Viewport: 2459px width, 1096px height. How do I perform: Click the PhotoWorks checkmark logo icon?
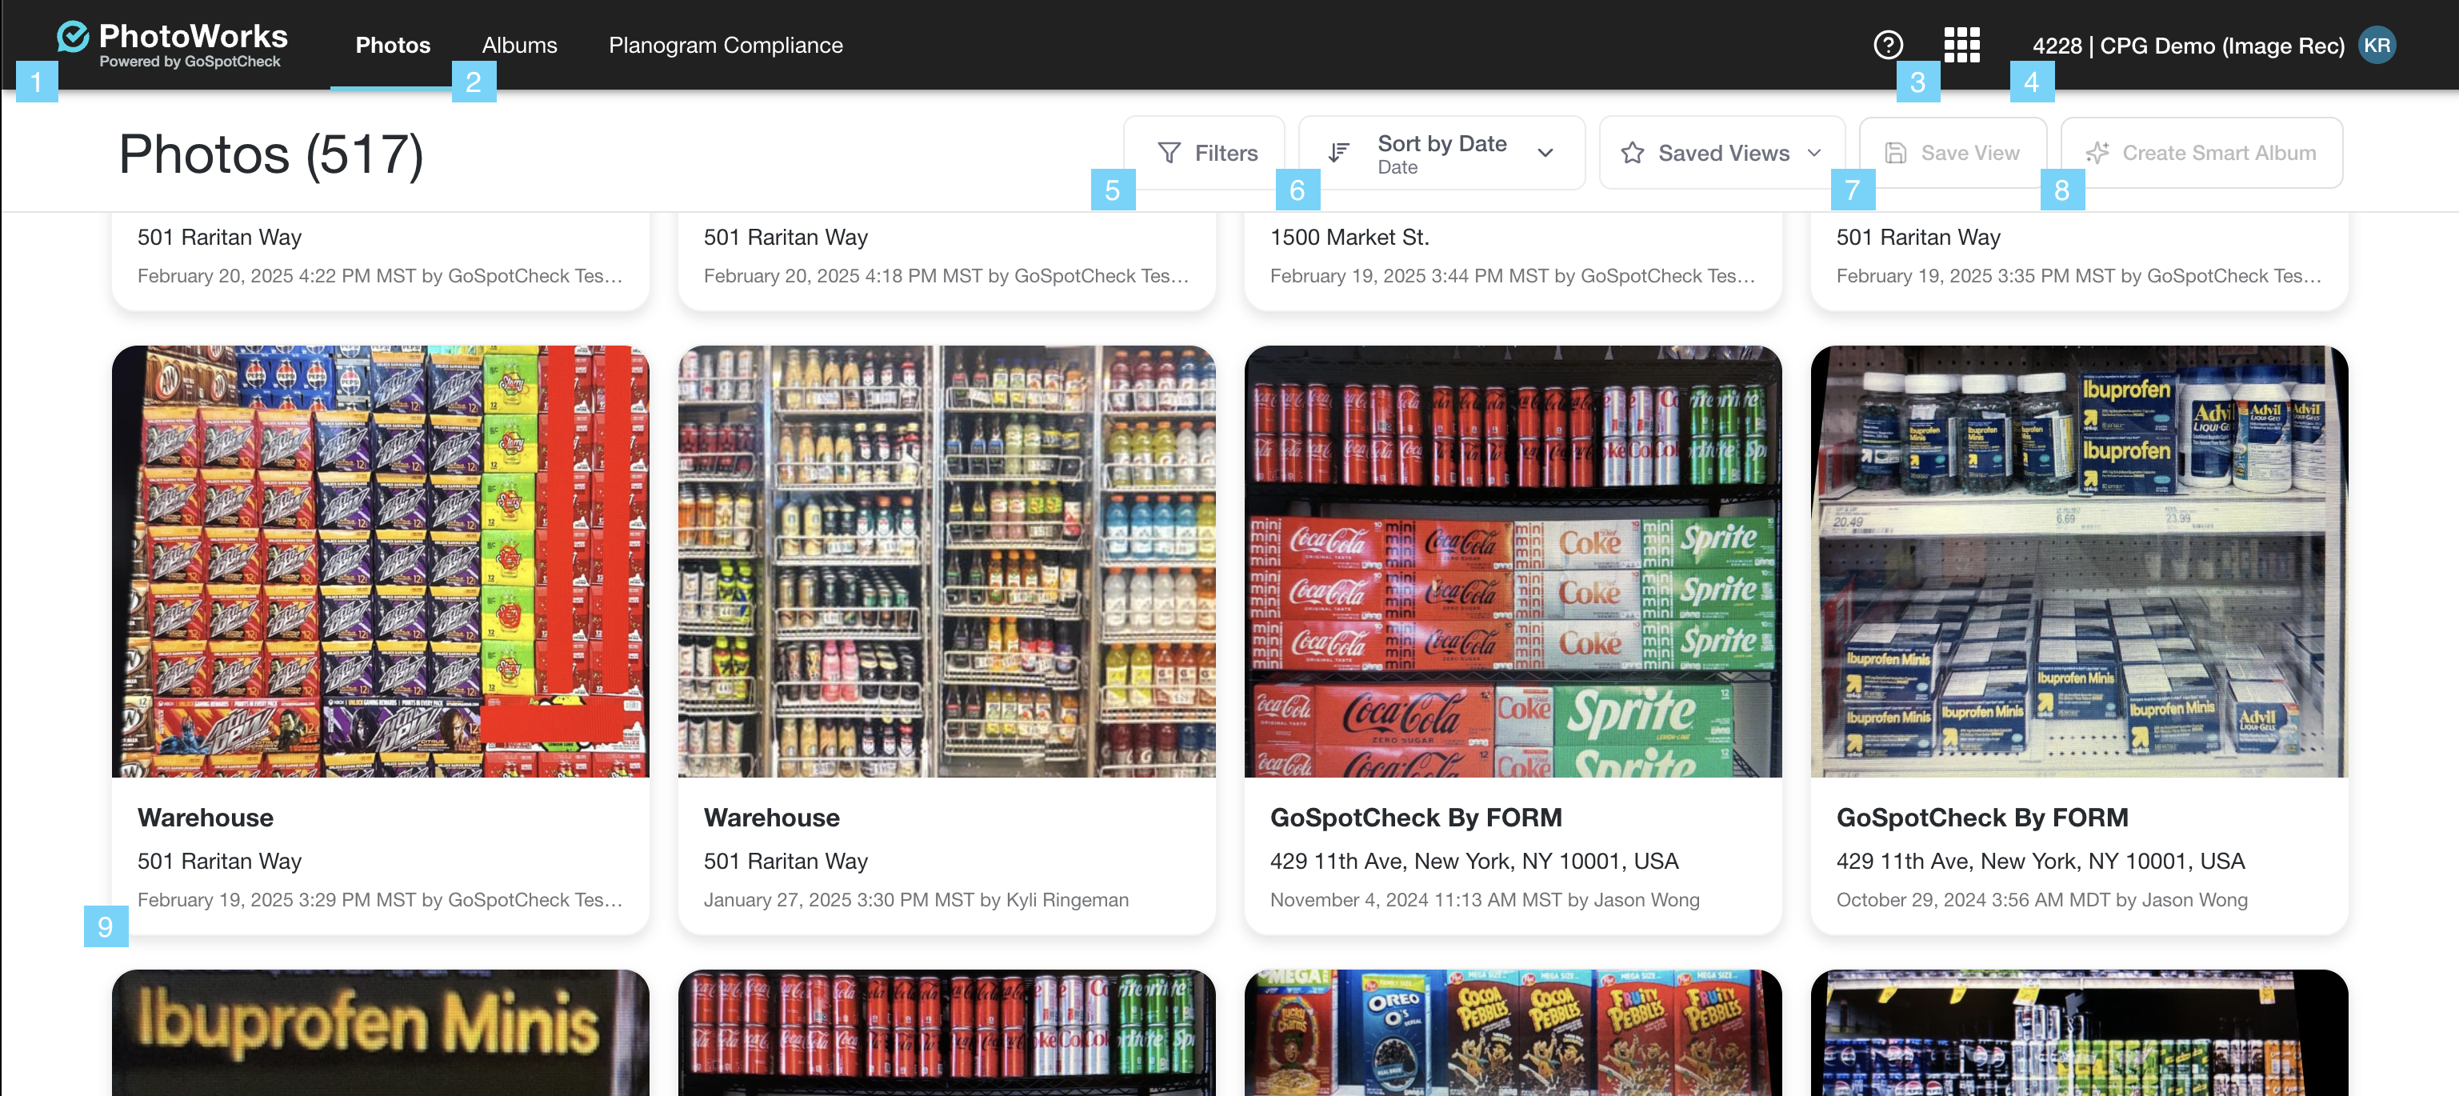coord(73,36)
